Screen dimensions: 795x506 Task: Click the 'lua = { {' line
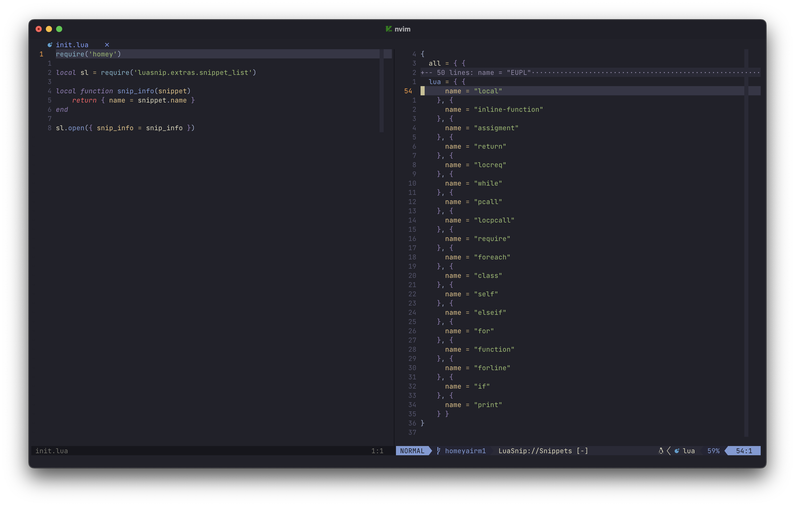[x=447, y=82]
